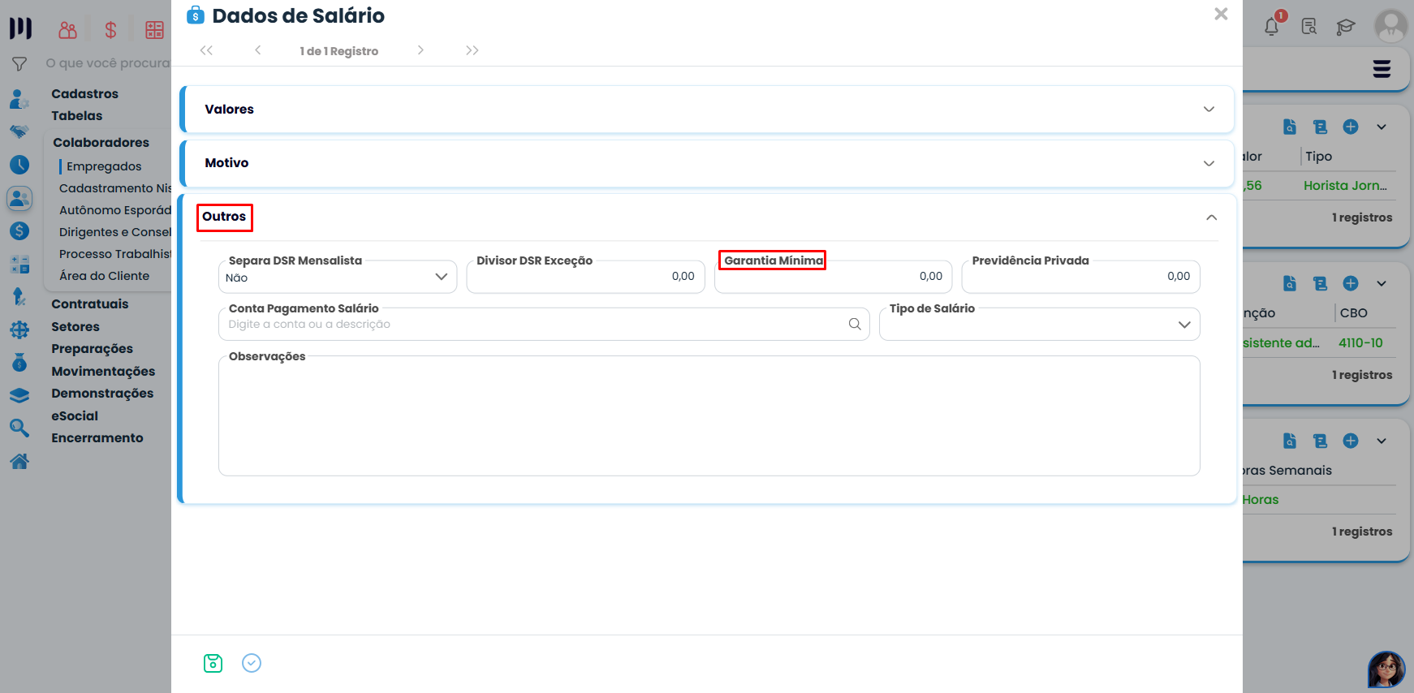
Task: Click the Garantia Mínima value field
Action: coord(832,277)
